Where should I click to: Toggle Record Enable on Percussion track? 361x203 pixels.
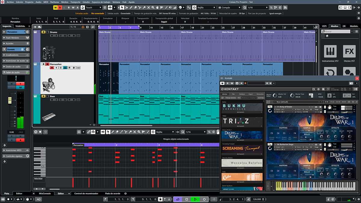[52, 68]
